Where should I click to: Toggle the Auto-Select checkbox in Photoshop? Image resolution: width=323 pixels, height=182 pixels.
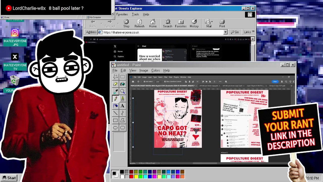click(x=144, y=82)
